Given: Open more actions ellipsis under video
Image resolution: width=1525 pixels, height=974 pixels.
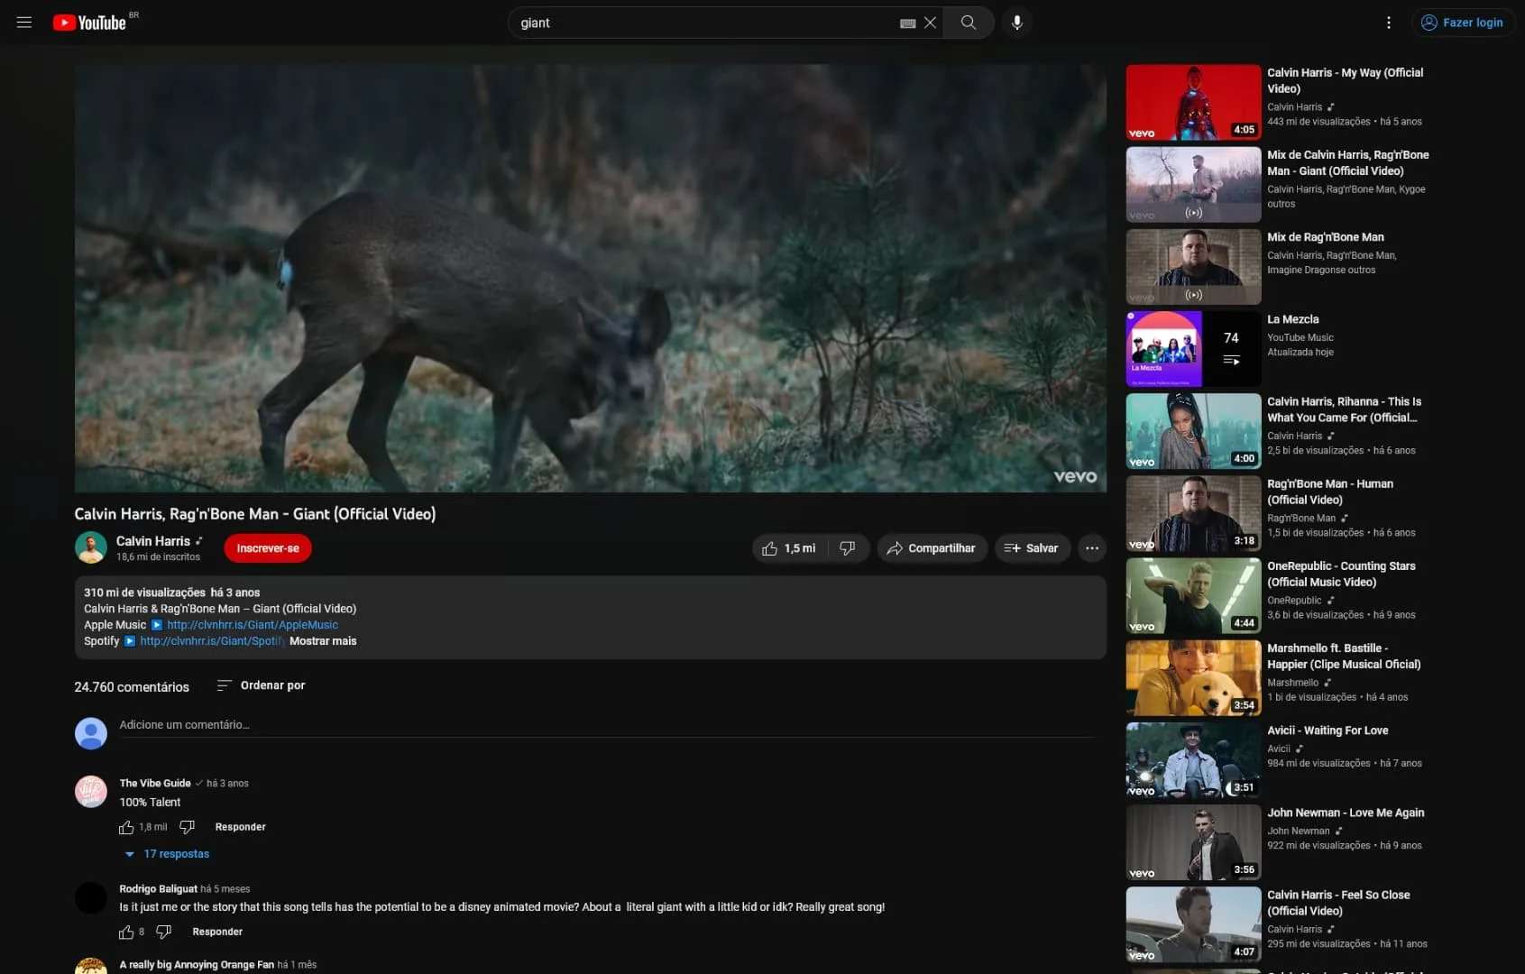Looking at the screenshot, I should click(1091, 548).
